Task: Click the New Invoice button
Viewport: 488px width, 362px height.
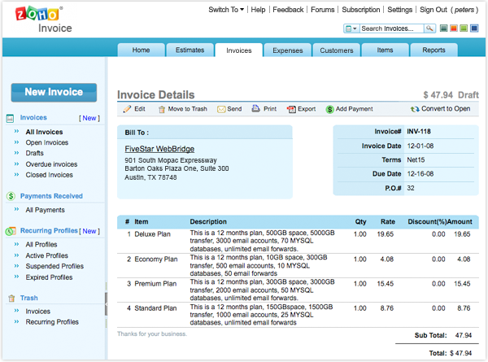Action: point(54,92)
